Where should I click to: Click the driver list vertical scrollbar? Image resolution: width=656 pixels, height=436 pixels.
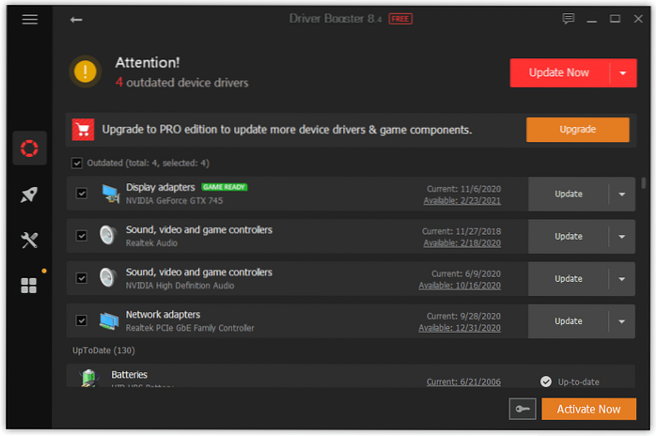click(643, 183)
